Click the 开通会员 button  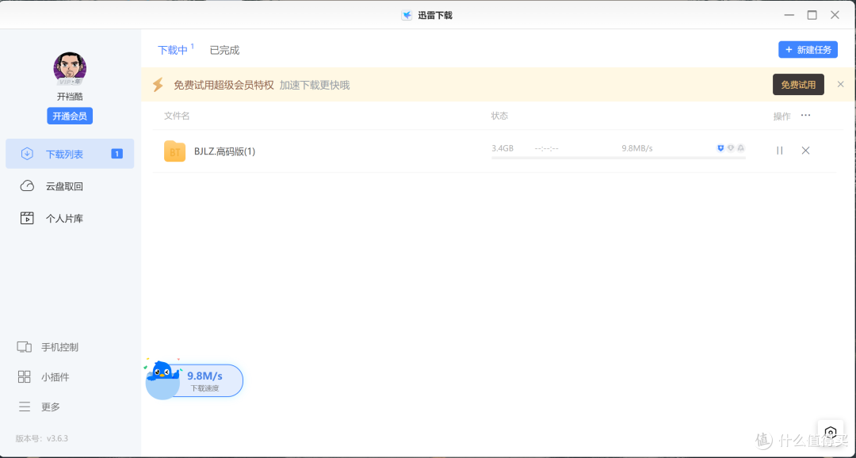[70, 116]
